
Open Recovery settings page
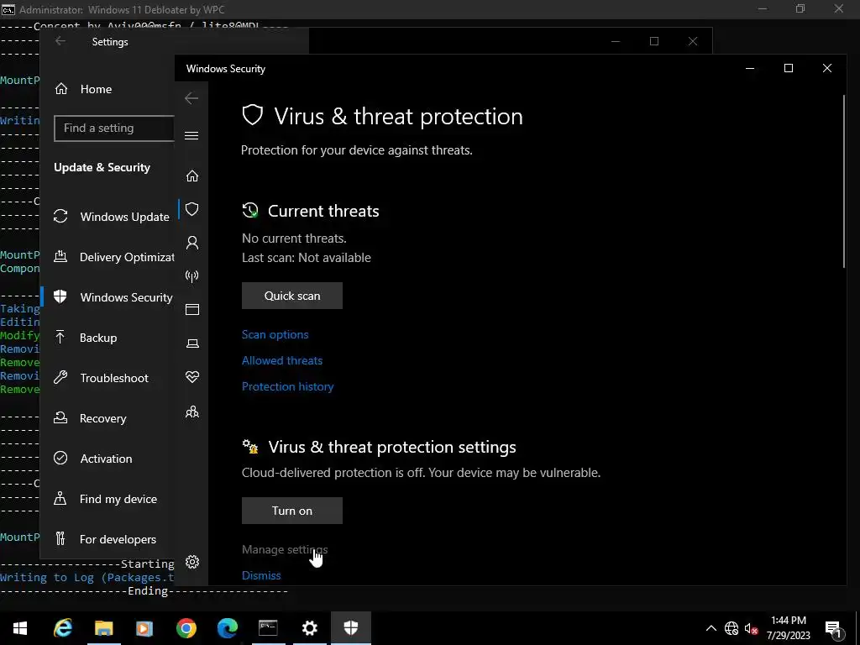(90, 418)
